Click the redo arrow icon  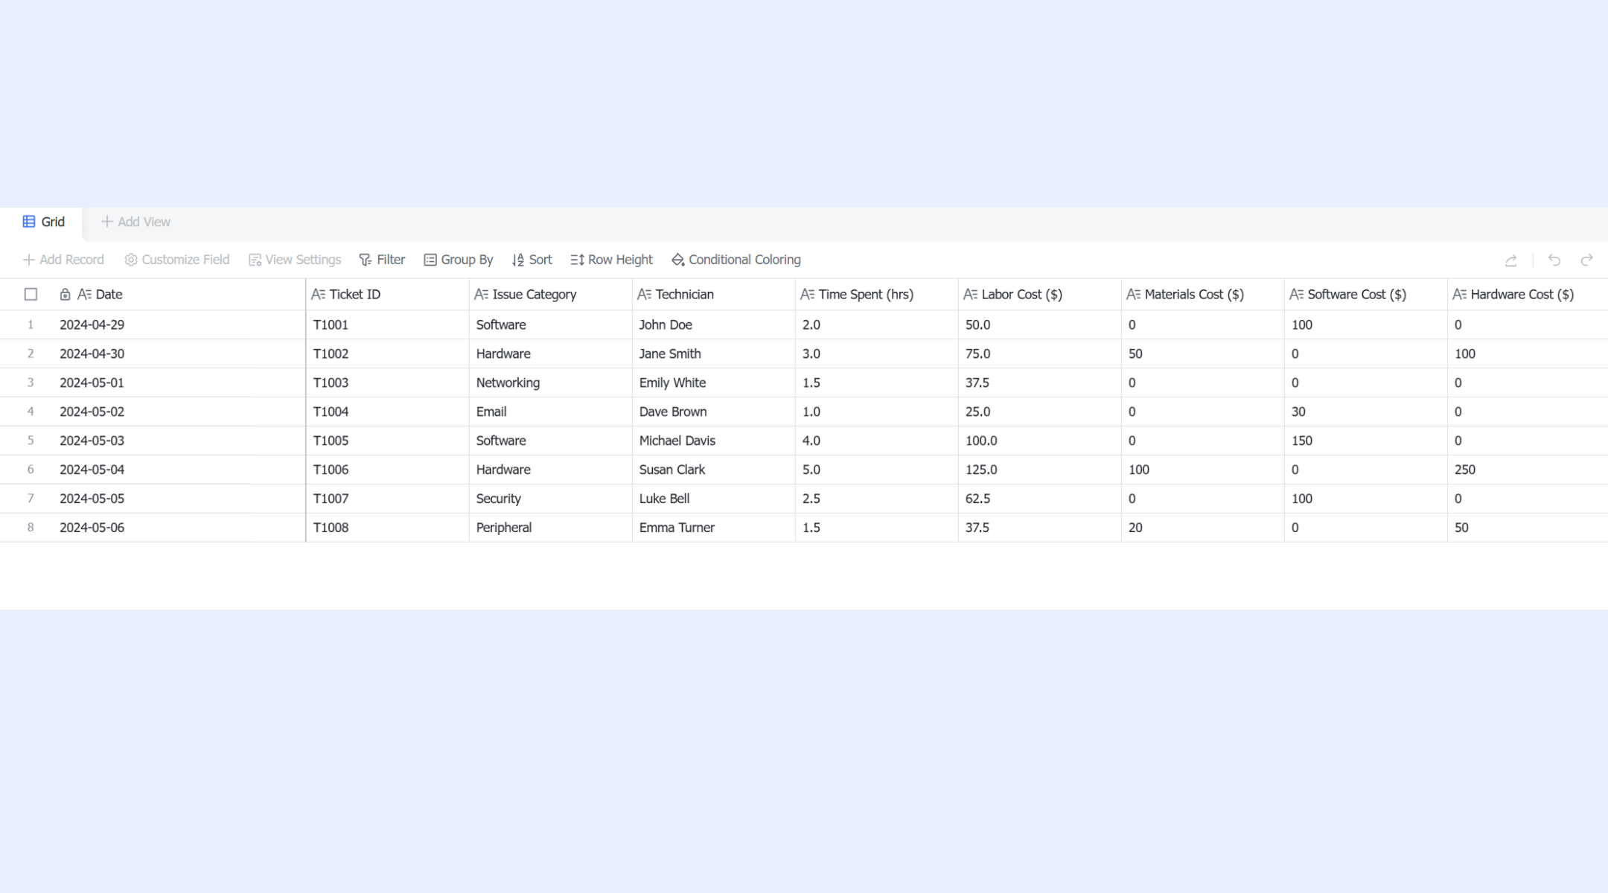point(1586,260)
